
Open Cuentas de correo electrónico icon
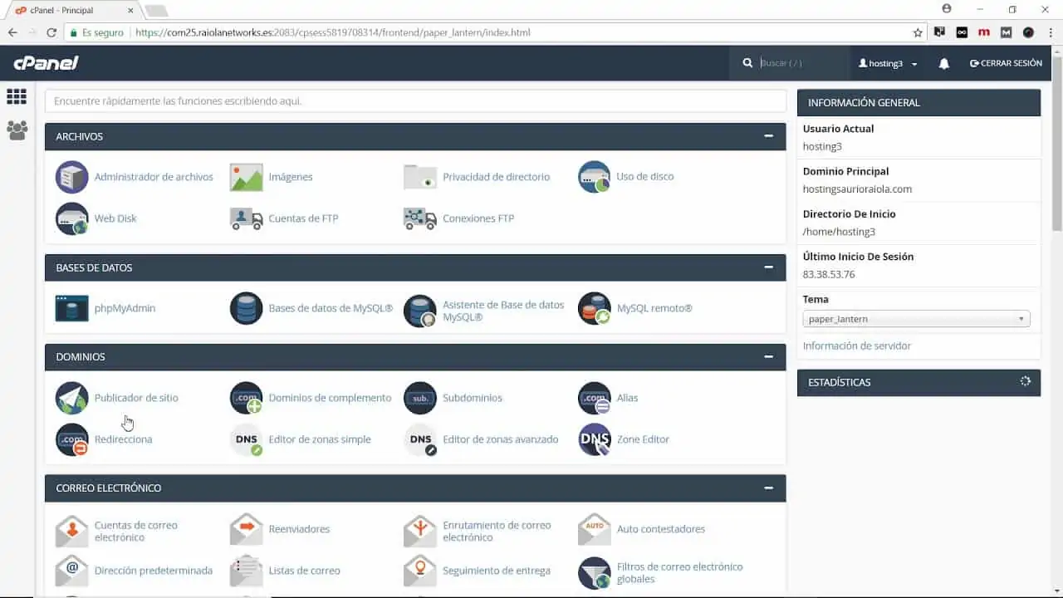point(71,531)
